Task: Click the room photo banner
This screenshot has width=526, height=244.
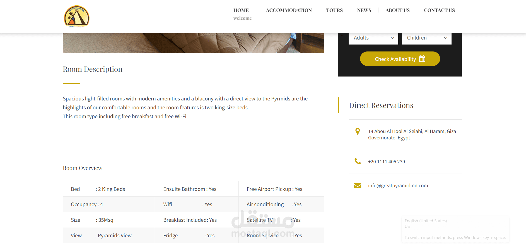Action: (193, 43)
